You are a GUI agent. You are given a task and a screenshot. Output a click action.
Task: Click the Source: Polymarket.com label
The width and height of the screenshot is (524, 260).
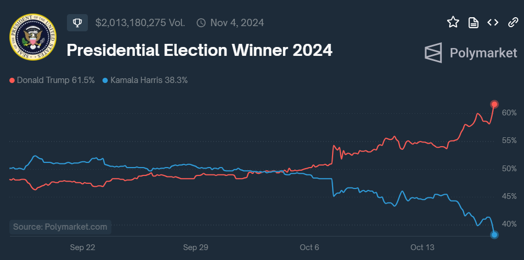(x=60, y=227)
